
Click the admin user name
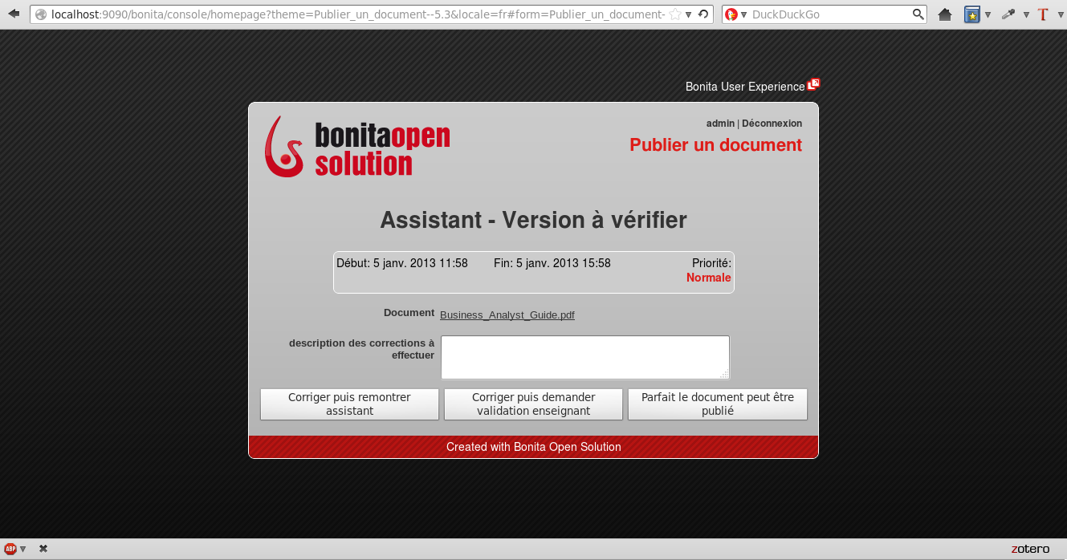click(720, 124)
